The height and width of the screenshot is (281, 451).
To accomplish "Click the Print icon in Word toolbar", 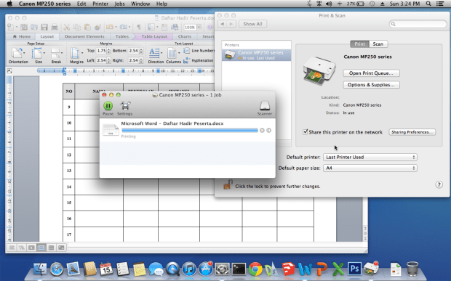I will [55, 28].
